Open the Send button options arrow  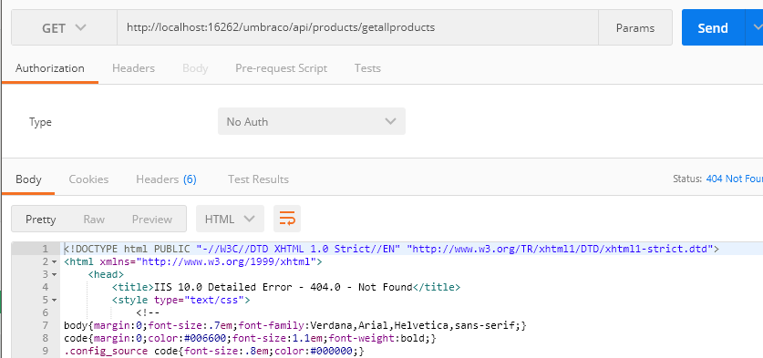pos(755,27)
